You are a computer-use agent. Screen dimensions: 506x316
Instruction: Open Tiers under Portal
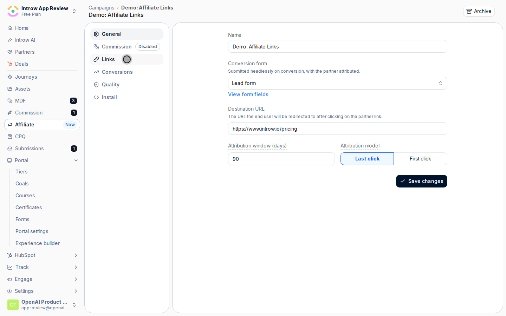click(21, 172)
